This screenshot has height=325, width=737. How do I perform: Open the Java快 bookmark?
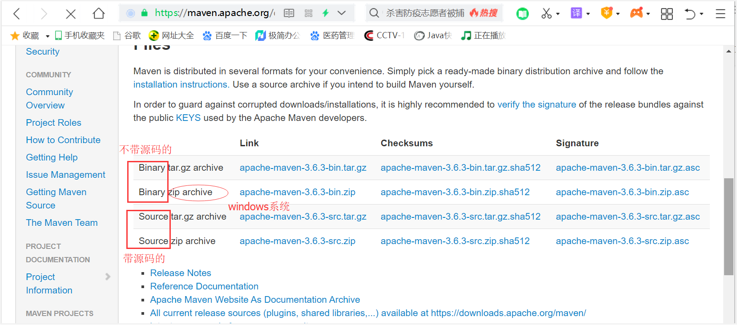(x=433, y=36)
